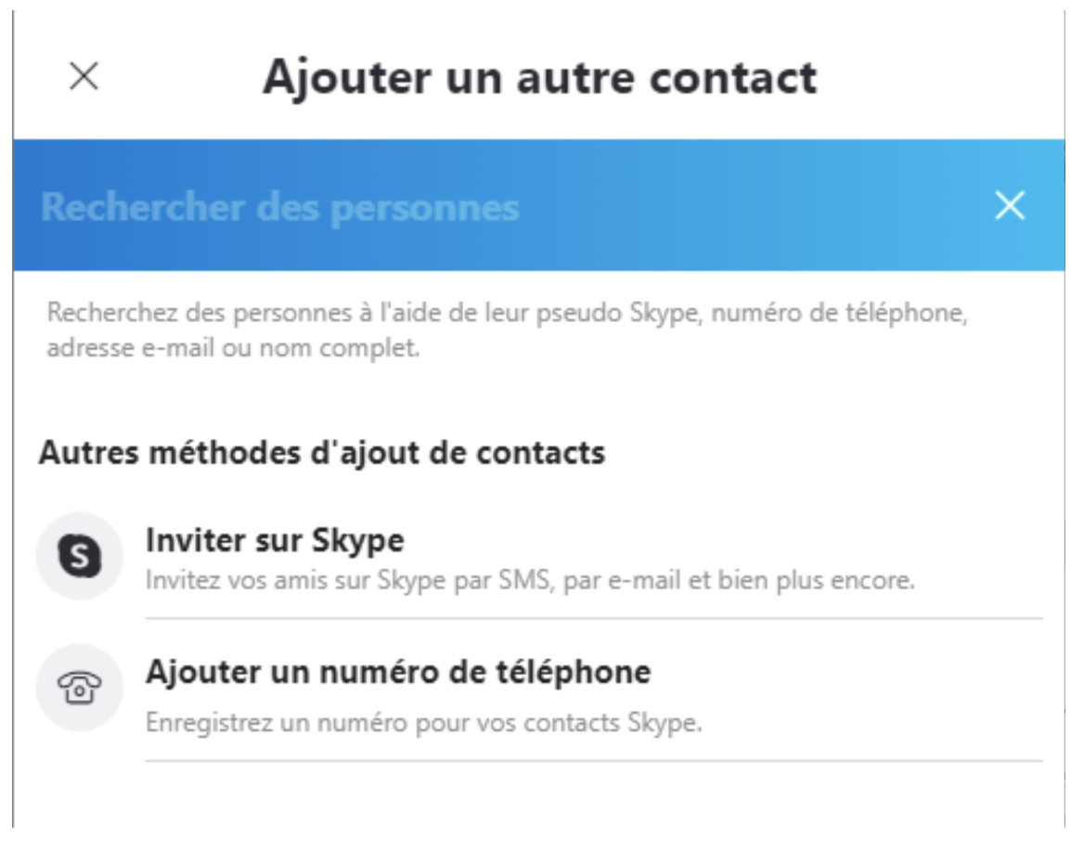Image resolution: width=1084 pixels, height=841 pixels.
Task: Click the empty area below phone number option
Action: pyautogui.click(x=538, y=796)
